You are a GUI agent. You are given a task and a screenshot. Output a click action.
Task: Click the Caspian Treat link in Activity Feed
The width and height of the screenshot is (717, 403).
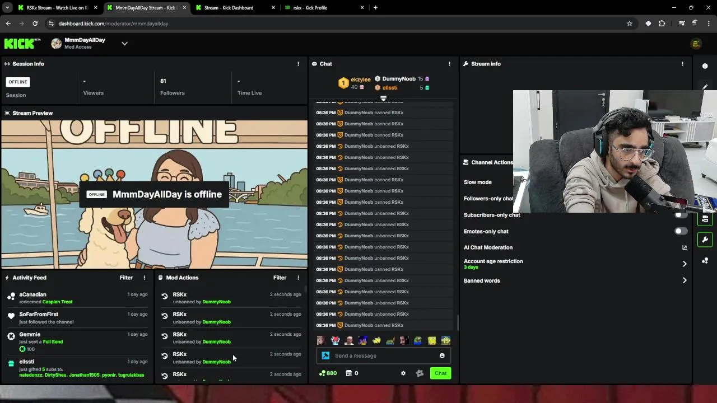(x=57, y=302)
